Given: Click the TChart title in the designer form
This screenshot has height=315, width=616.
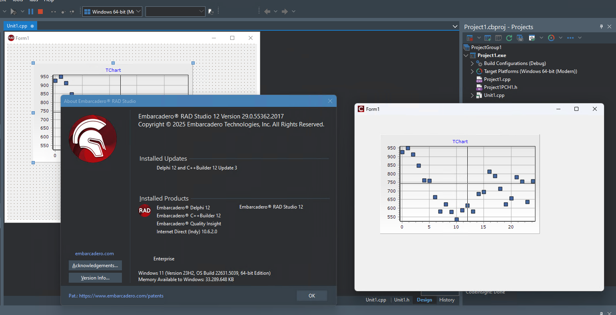Looking at the screenshot, I should coord(113,70).
